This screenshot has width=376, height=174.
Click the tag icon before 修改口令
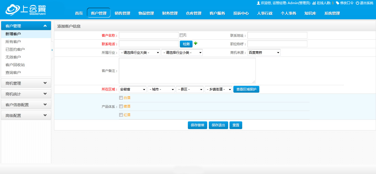337,3
